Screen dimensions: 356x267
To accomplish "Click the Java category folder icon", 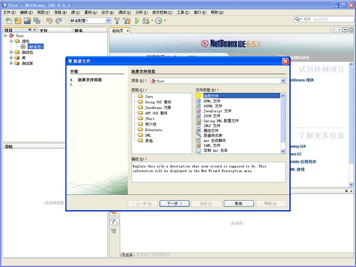I will (140, 96).
